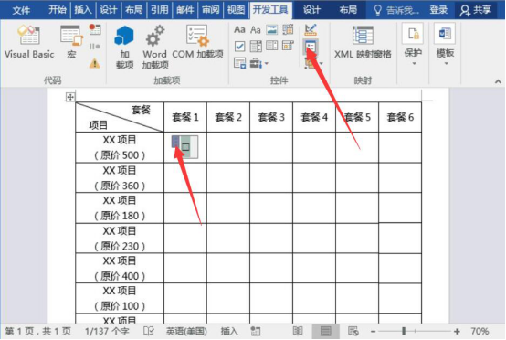The image size is (506, 340).
Task: Click the 共享 share button
Action: [x=476, y=10]
